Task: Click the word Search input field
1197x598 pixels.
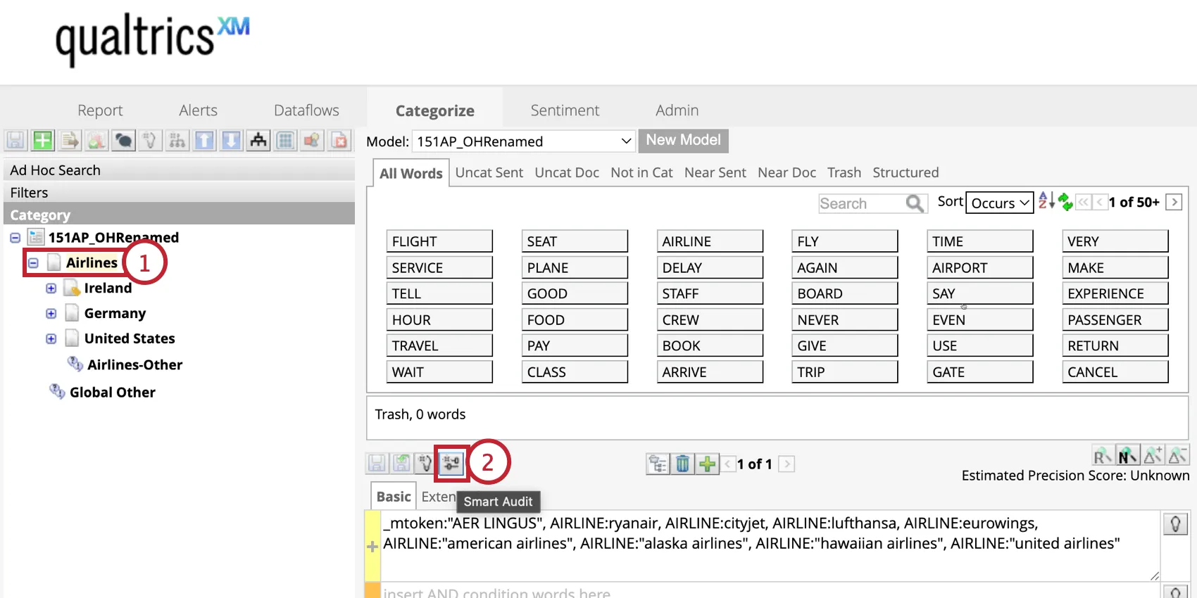Action: click(862, 203)
